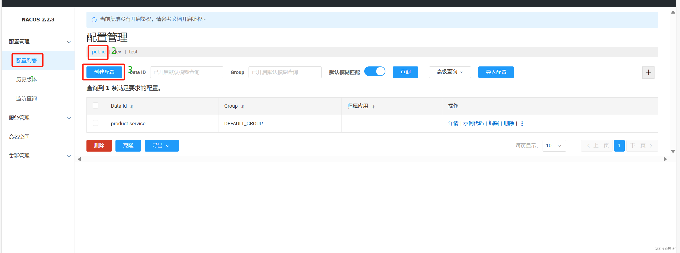Open 命名空间 in the sidebar
The height and width of the screenshot is (253, 680).
tap(19, 137)
